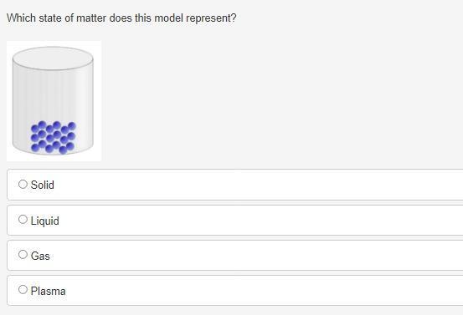Click the top lid of the cylinder
Screen dimensions: 463x315
click(x=53, y=58)
